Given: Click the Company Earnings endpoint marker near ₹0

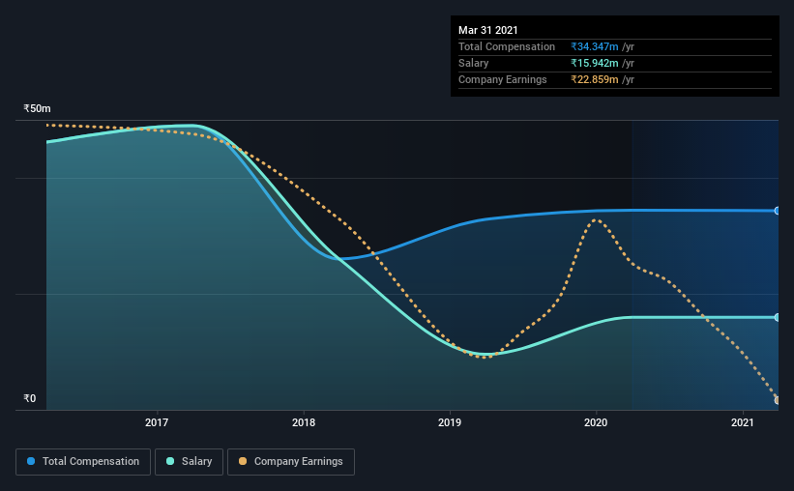Looking at the screenshot, I should [x=777, y=400].
